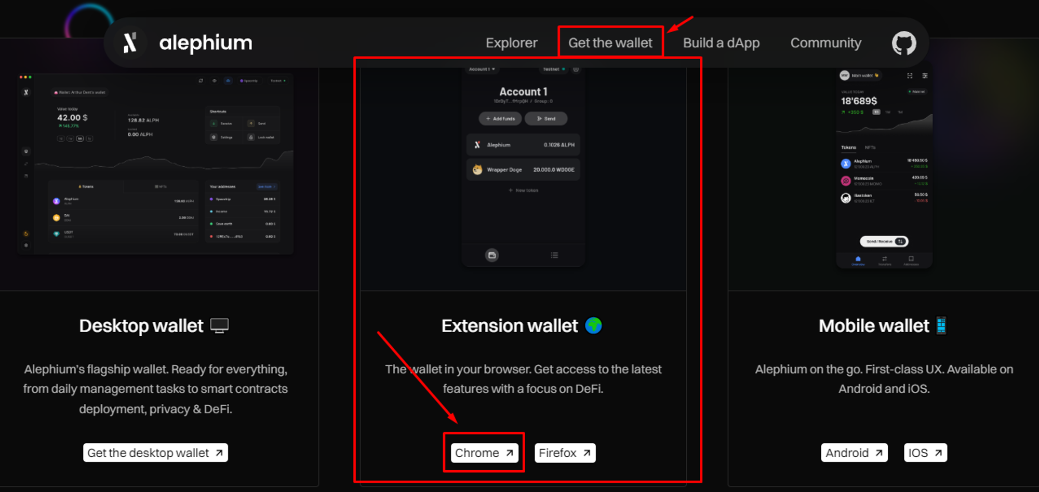
Task: Click the desktop wallet description text
Action: [155, 389]
